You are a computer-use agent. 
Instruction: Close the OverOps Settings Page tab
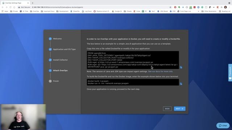[x=28, y=3]
